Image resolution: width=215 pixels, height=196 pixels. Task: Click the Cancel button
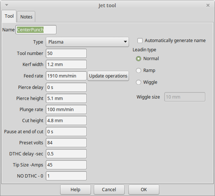[109, 190]
